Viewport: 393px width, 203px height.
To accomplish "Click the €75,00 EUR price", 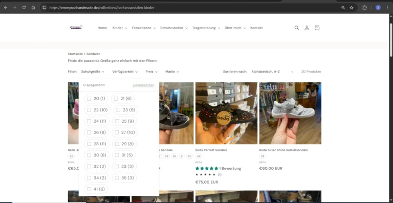I will 207,182.
